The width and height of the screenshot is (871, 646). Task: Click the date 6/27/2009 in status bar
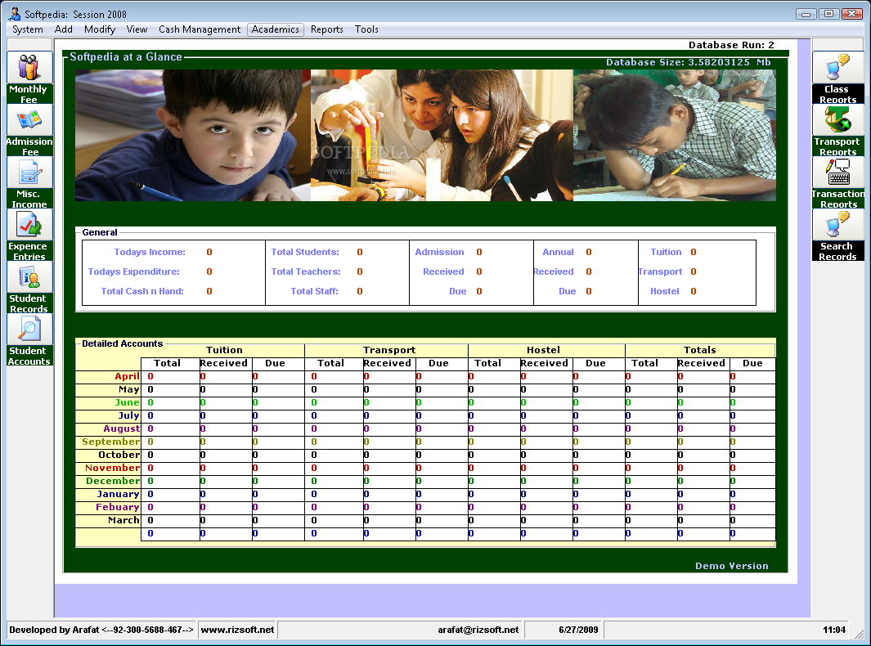point(578,630)
